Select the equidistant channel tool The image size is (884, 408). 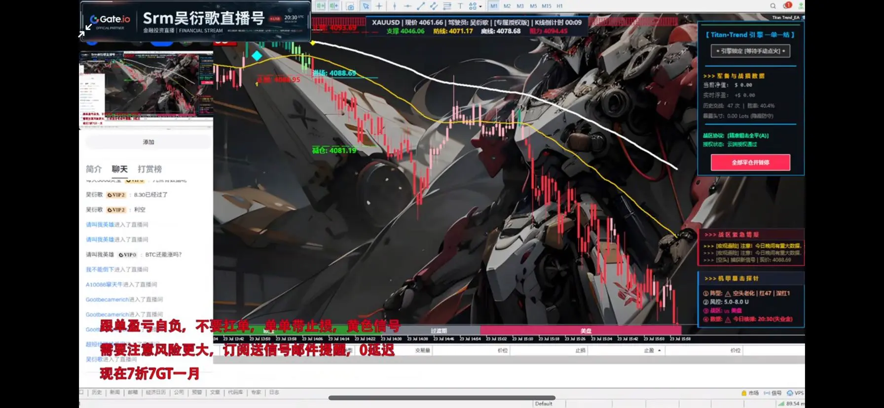pyautogui.click(x=434, y=6)
